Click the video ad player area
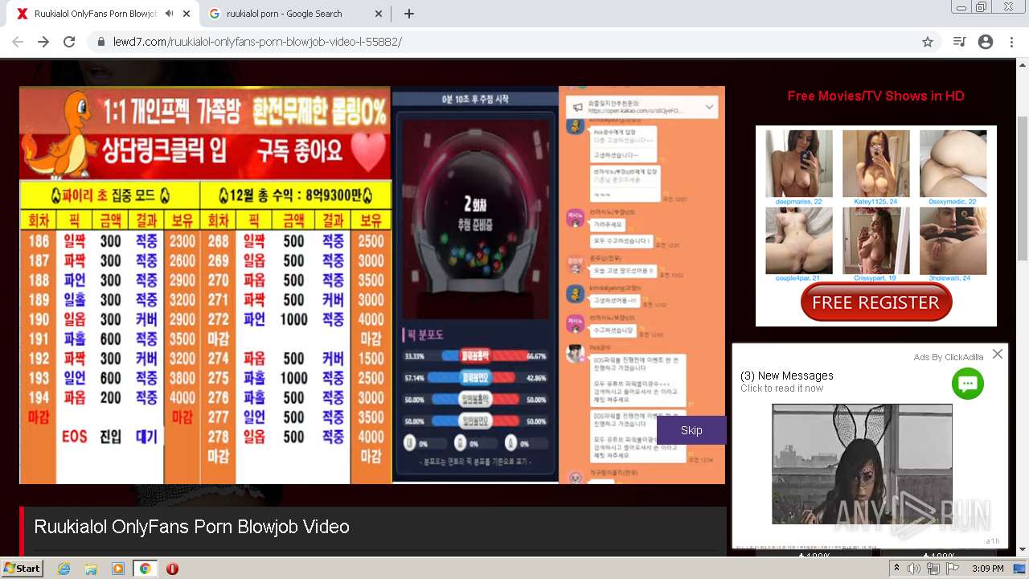Screen dimensions: 1029x579 coord(372,285)
